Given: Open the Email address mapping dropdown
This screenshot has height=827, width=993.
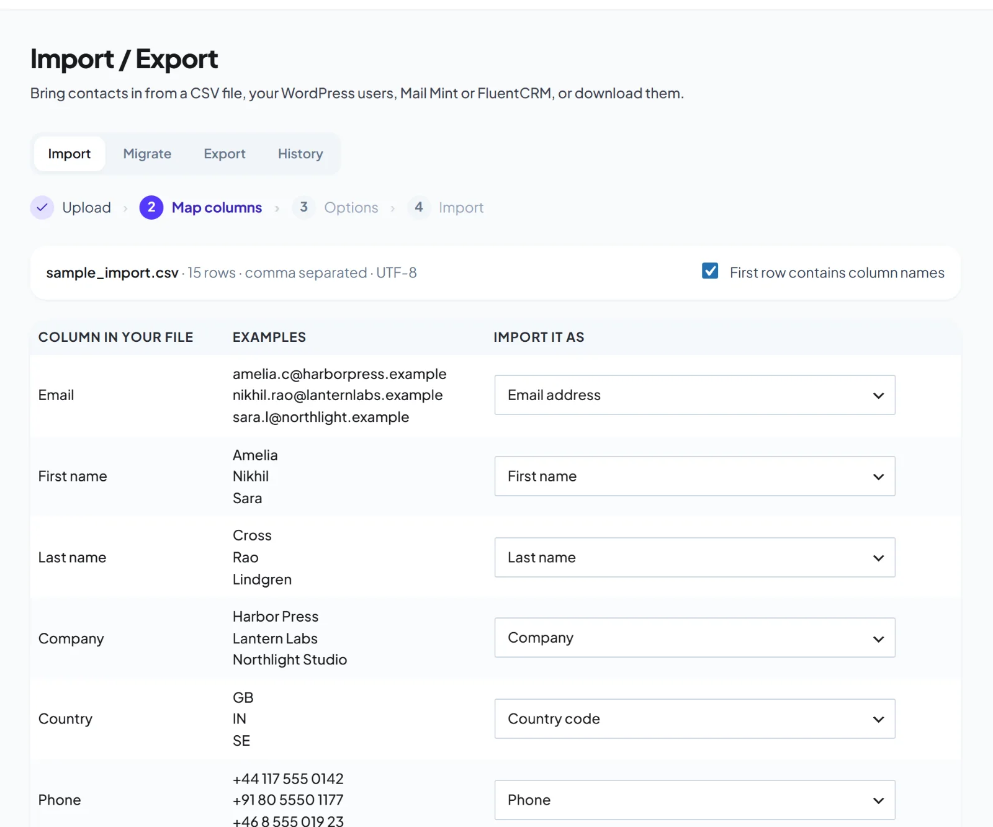Looking at the screenshot, I should tap(694, 395).
